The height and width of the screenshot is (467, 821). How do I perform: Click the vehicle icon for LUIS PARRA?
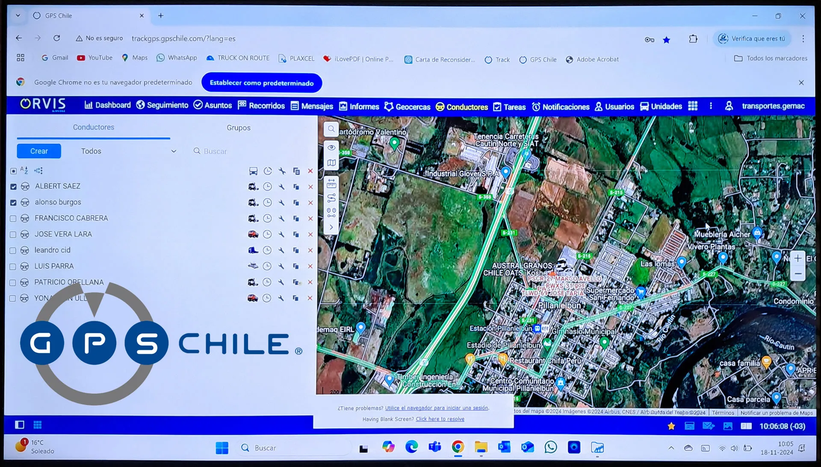click(x=253, y=266)
